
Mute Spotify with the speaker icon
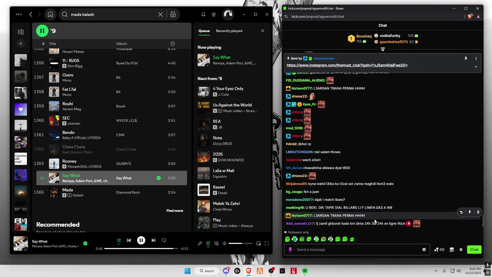pos(224,244)
